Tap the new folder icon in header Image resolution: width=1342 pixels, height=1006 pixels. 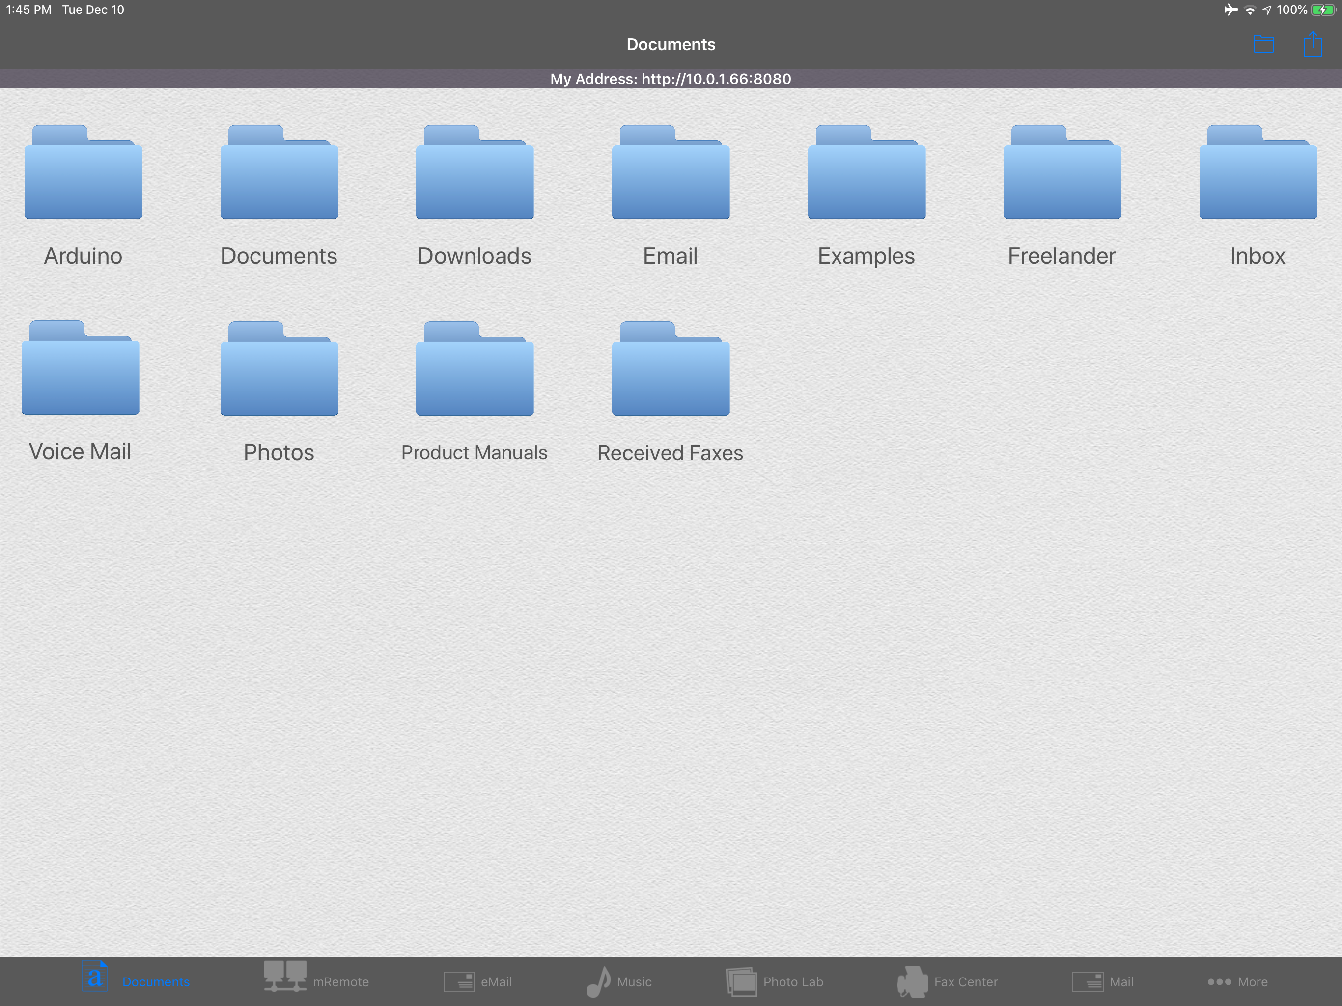(1263, 44)
